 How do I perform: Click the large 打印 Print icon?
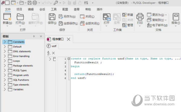pos(140,17)
